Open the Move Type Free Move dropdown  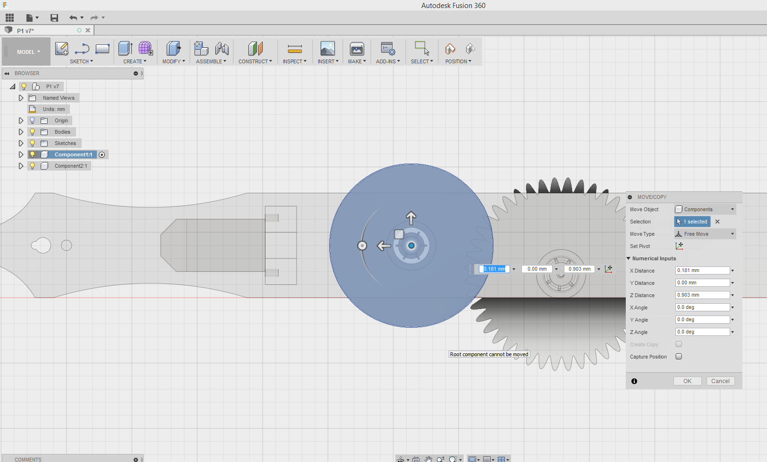[x=705, y=234]
